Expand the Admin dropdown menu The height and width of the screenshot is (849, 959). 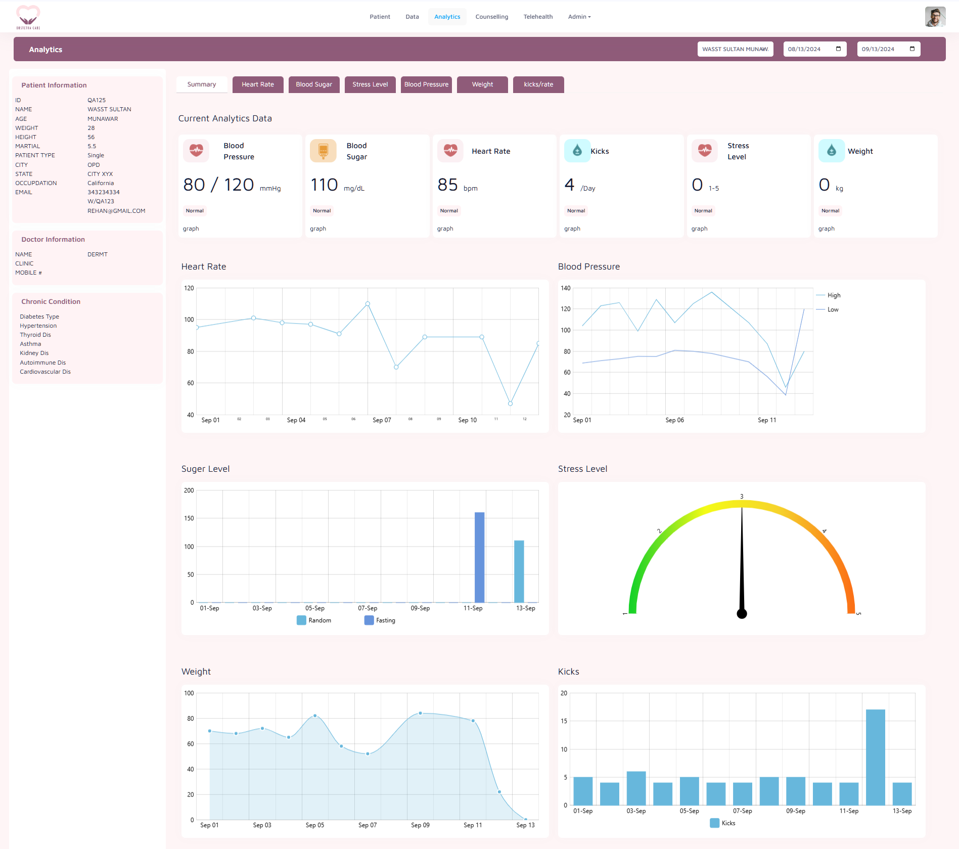(x=579, y=17)
